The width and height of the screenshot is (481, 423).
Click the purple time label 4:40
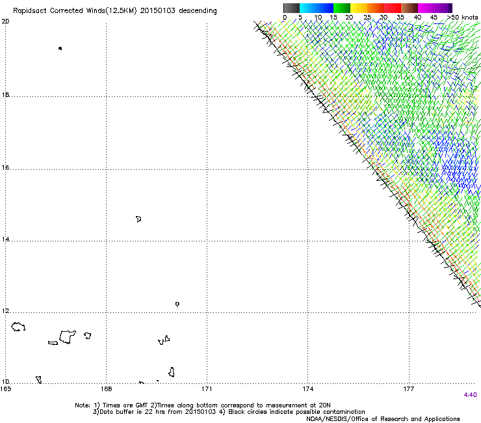[x=470, y=395]
